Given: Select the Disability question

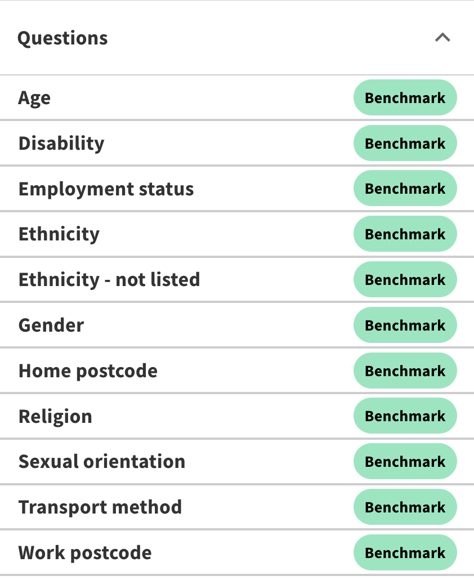Looking at the screenshot, I should (x=61, y=143).
